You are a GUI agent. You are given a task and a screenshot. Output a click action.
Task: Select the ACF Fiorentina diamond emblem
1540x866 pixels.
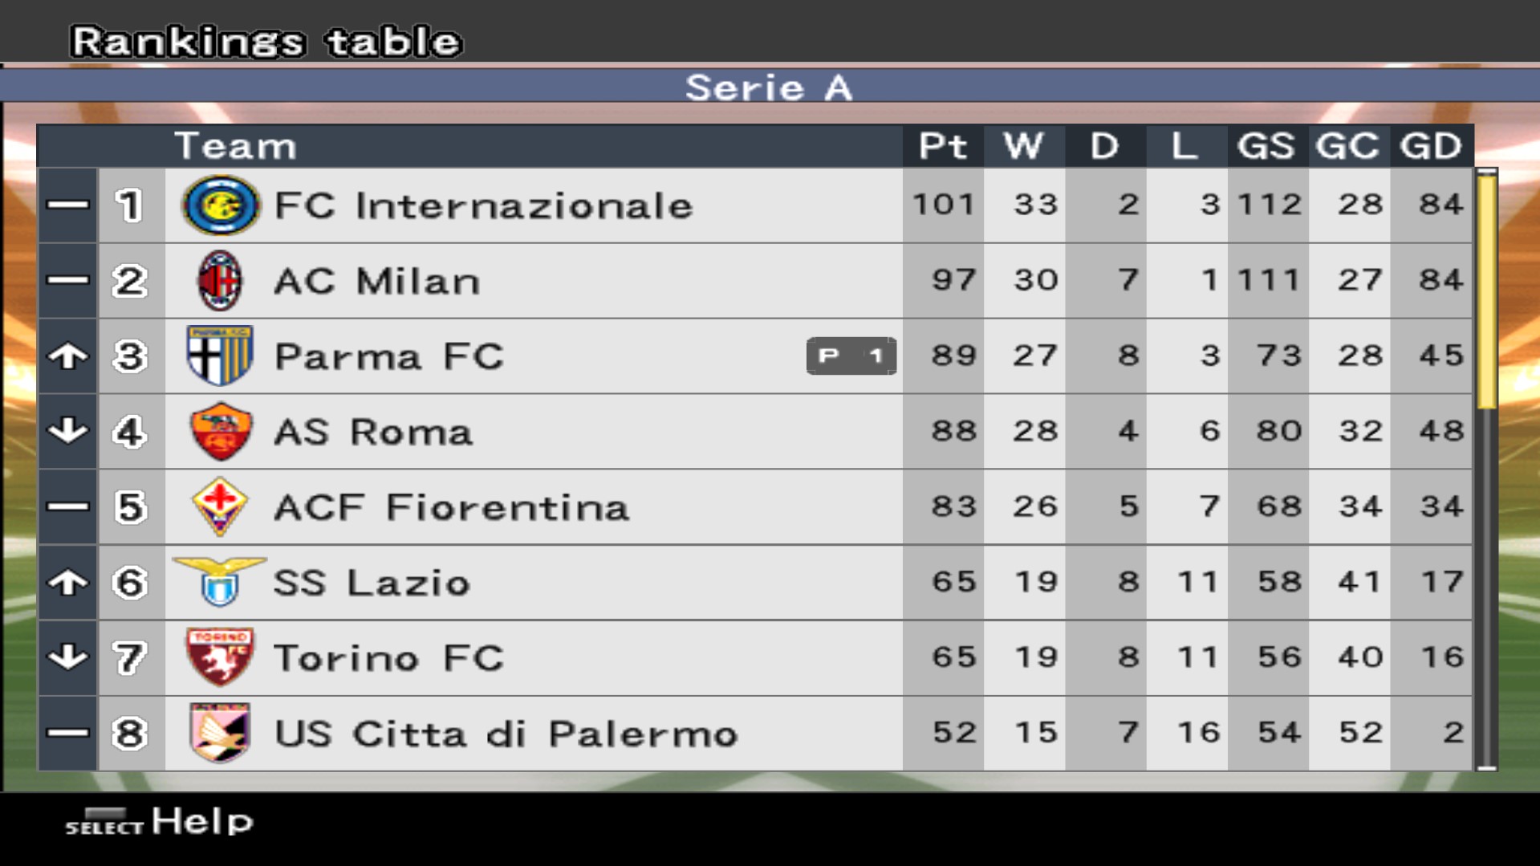[x=219, y=506]
